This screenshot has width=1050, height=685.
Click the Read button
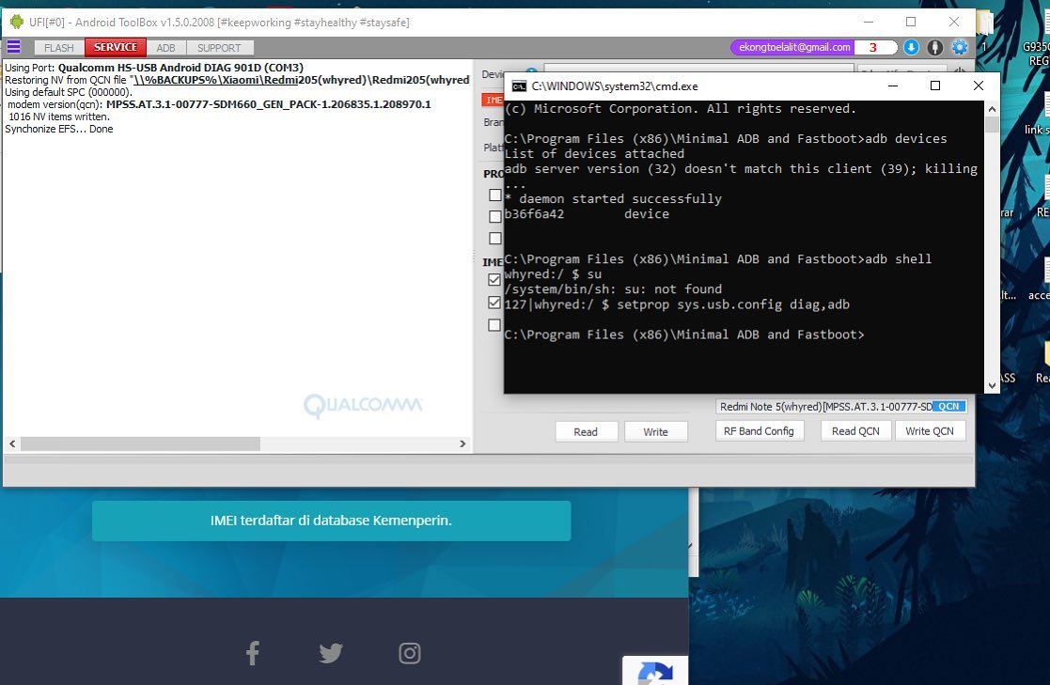(586, 432)
